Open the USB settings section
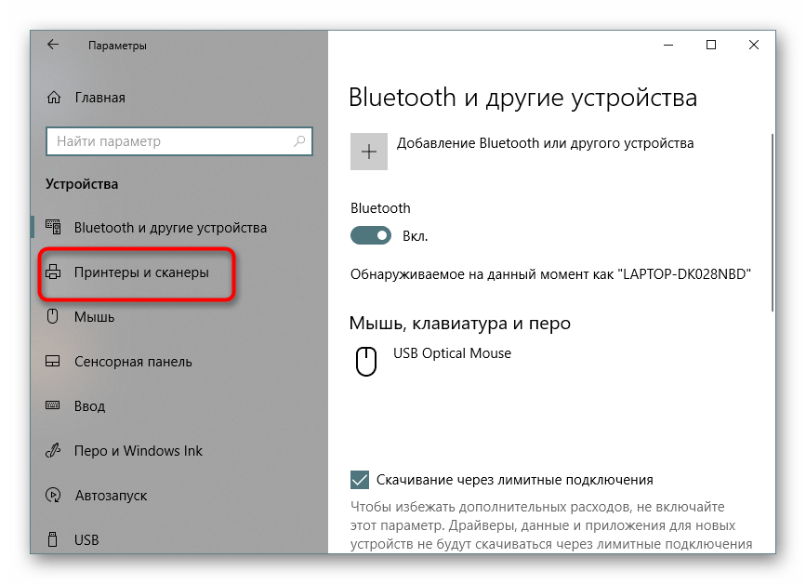 pos(53,539)
